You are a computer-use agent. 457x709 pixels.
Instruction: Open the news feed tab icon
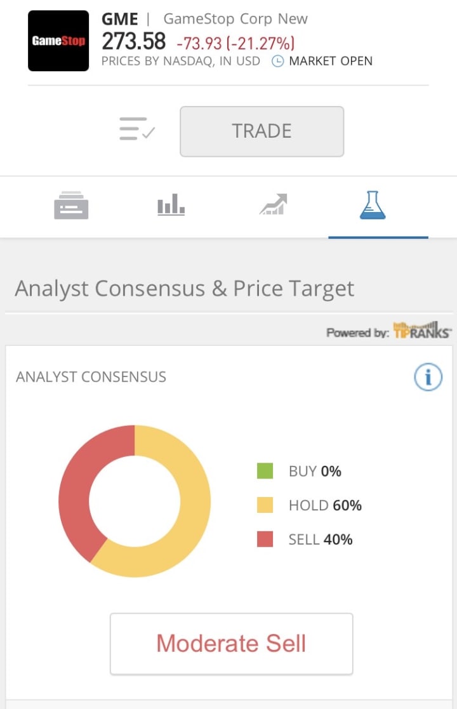click(x=71, y=206)
